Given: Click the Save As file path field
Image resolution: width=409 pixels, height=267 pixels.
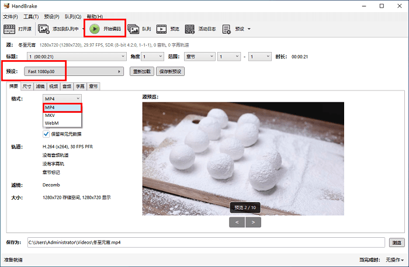Looking at the screenshot, I should coord(206,242).
